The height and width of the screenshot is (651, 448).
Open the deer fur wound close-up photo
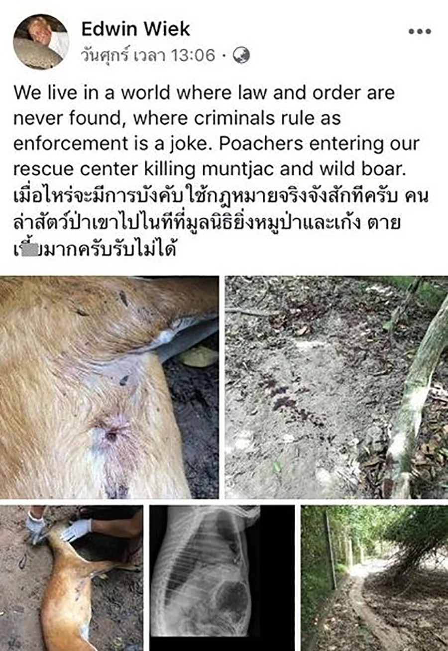(109, 387)
